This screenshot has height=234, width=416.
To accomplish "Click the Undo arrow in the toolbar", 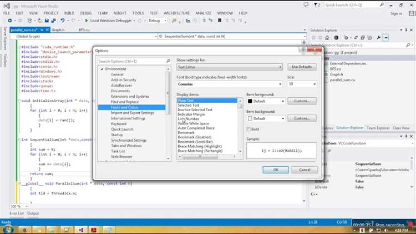I will point(62,21).
